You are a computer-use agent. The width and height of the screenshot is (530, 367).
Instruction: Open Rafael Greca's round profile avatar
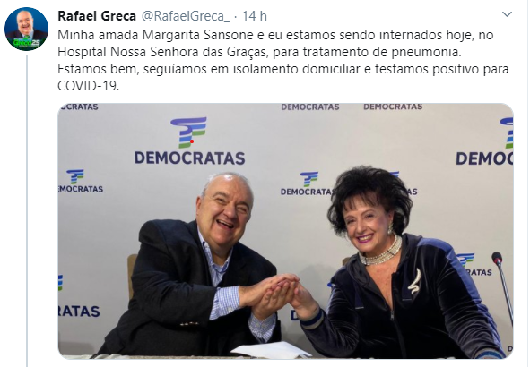click(x=26, y=29)
